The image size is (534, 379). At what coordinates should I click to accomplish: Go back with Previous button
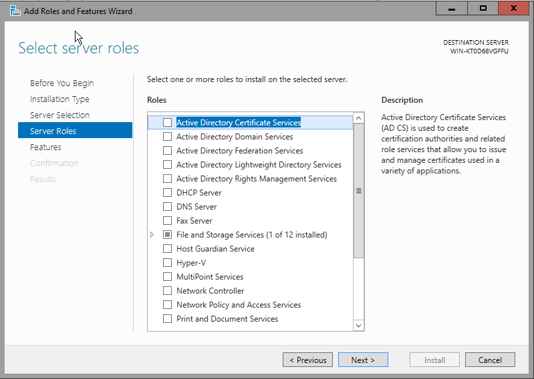(307, 360)
